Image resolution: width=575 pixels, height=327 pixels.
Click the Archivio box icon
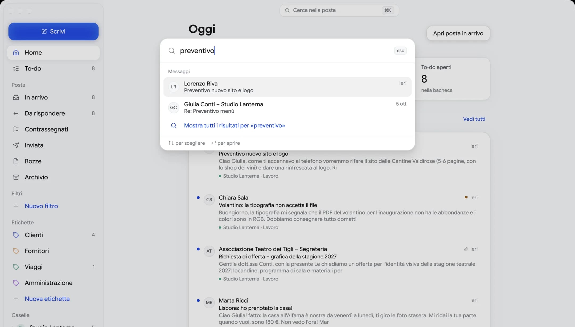(16, 177)
